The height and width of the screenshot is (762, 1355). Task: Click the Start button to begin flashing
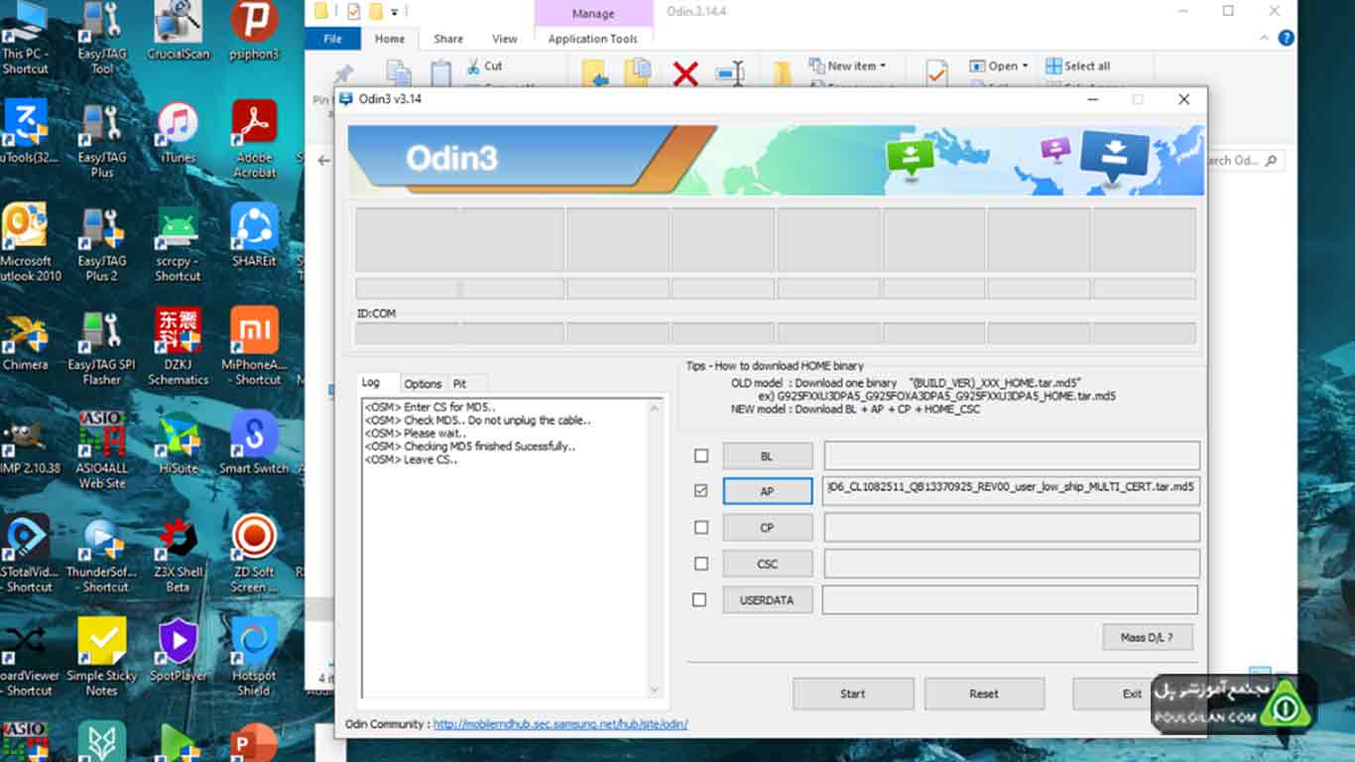tap(853, 694)
